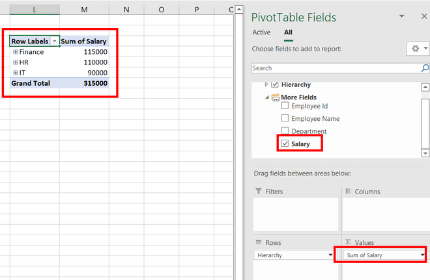Close the PivotTable Fields pane

coord(424,16)
